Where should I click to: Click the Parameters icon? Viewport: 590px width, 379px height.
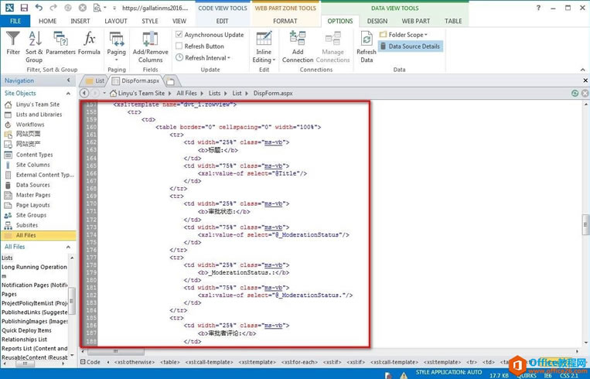(x=60, y=43)
